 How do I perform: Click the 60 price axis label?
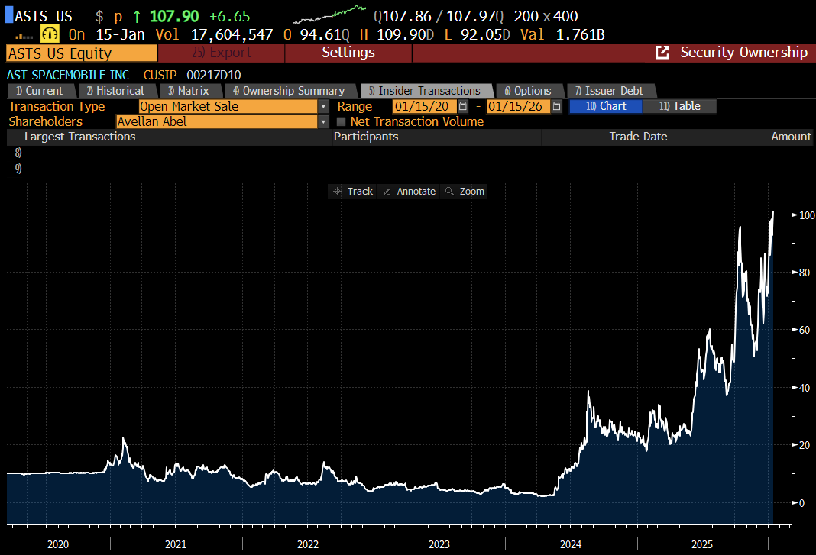[805, 330]
